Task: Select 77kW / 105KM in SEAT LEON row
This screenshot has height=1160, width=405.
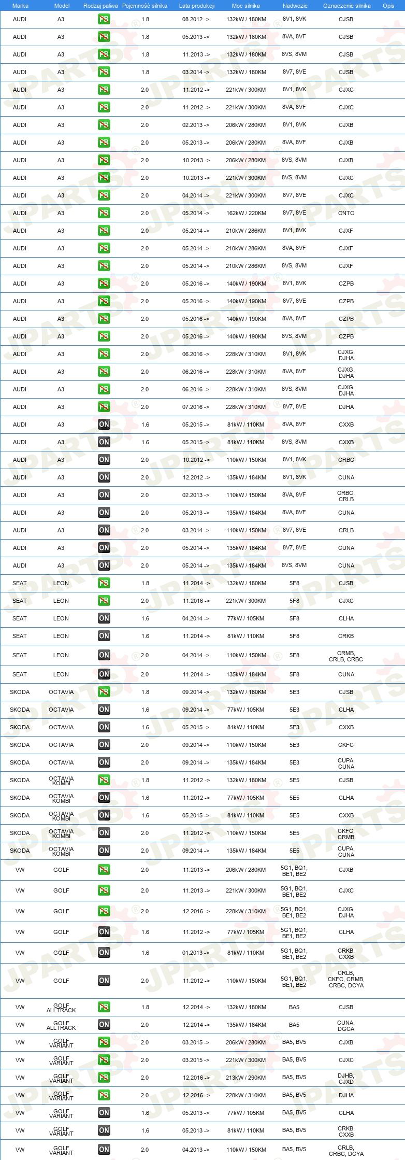Action: [246, 618]
